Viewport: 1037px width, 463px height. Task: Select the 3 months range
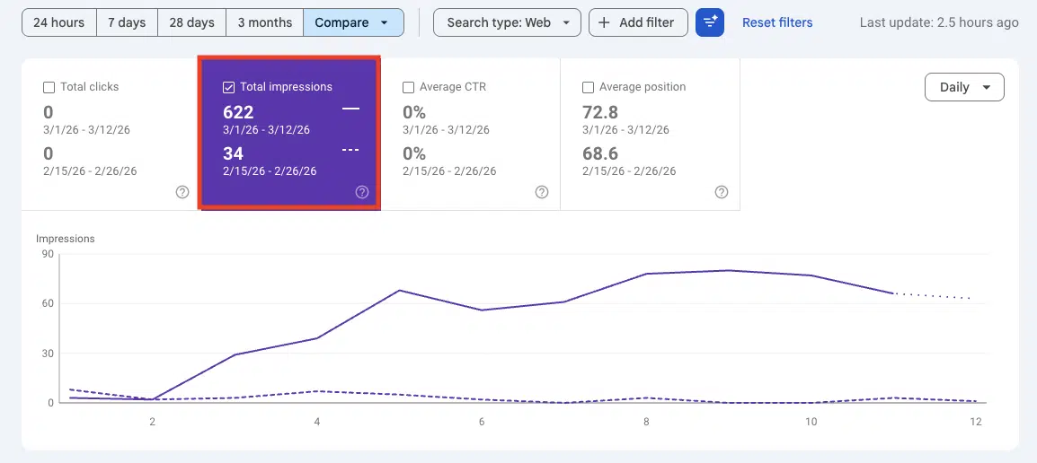tap(264, 22)
